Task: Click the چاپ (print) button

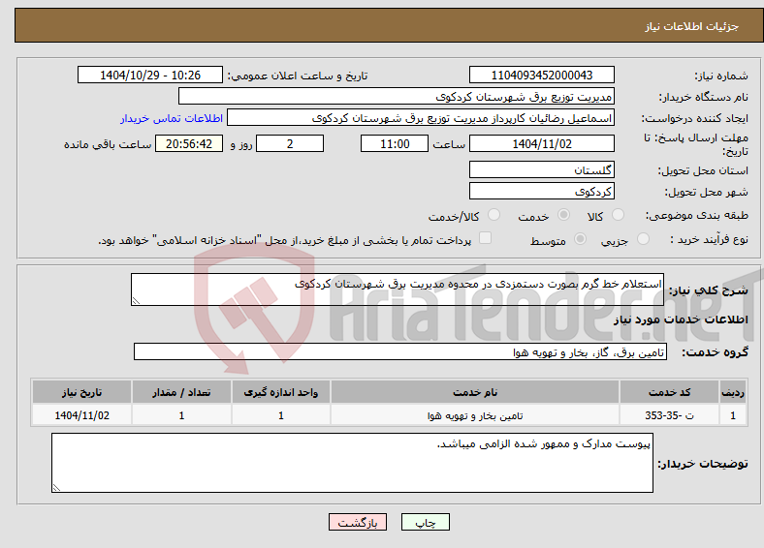Action: (425, 522)
